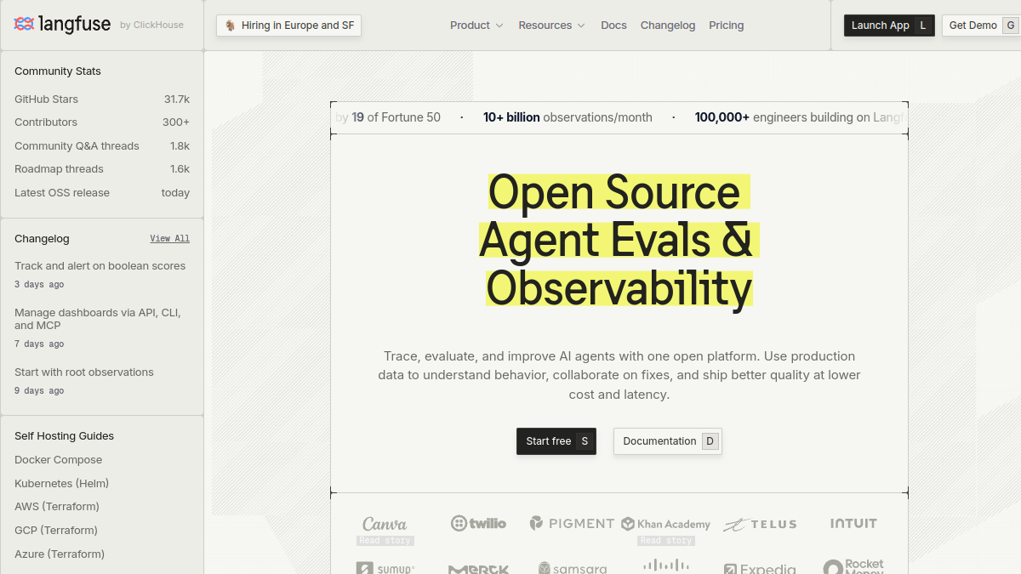Expand the Resources dropdown menu
Screen dimensions: 1021x574
[x=552, y=26]
